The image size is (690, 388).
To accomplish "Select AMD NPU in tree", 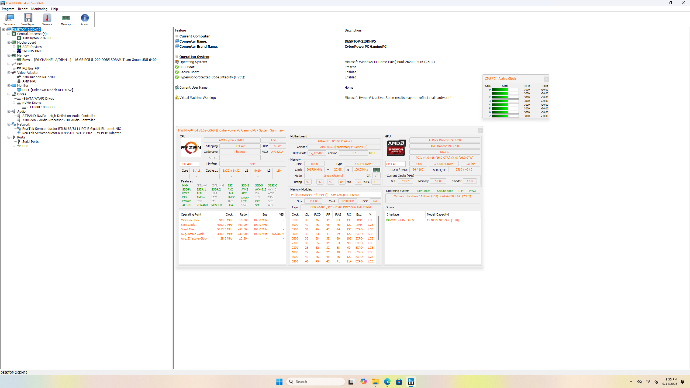I will pos(29,81).
